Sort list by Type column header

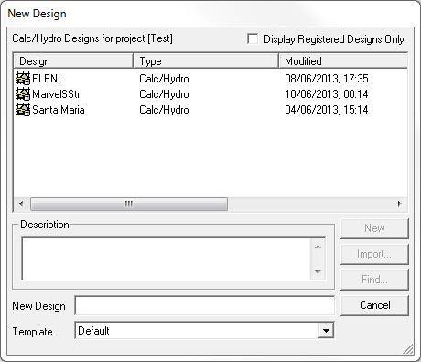coord(206,60)
